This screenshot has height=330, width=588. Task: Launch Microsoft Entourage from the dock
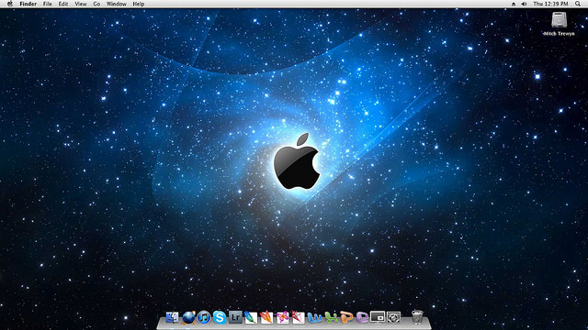point(362,317)
